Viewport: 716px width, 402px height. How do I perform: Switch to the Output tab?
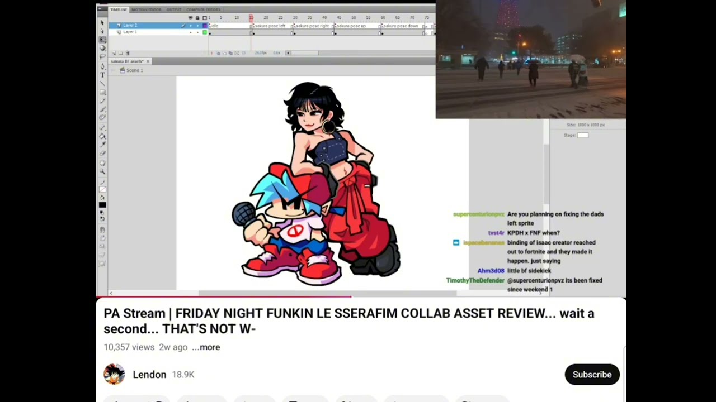point(174,9)
